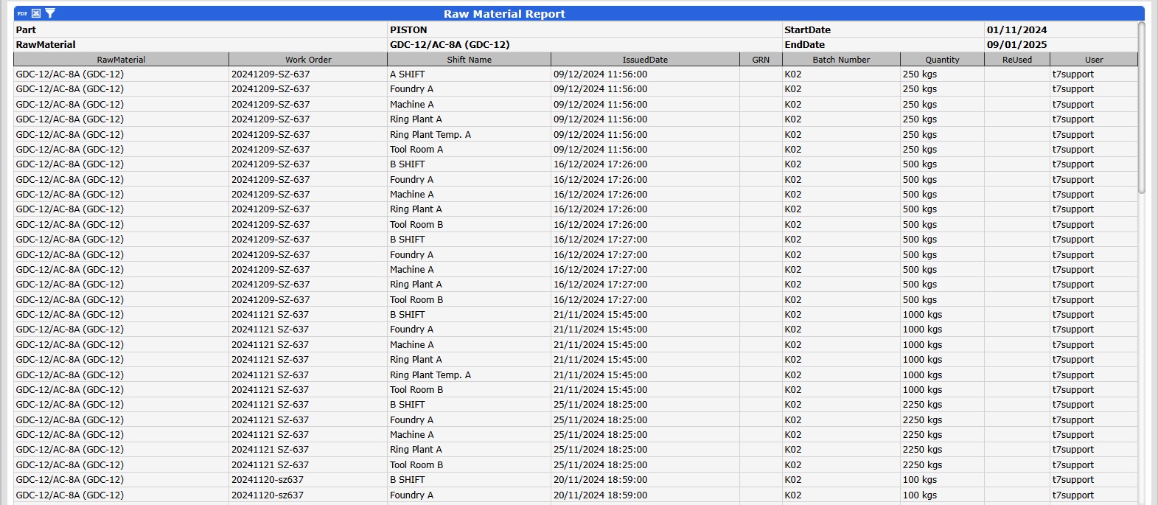
Task: Click Tool Room B cell issued 16/12/2024 17:27:00
Action: tap(468, 300)
